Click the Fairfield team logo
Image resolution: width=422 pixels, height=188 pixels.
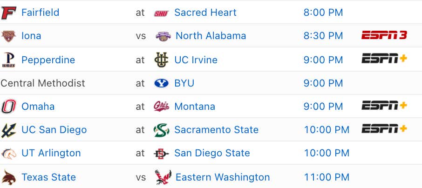[9, 13]
